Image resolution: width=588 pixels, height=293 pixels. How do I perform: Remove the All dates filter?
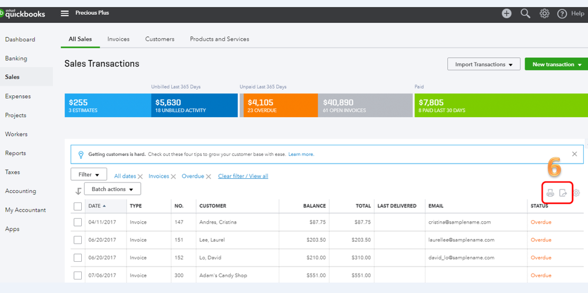pos(140,177)
